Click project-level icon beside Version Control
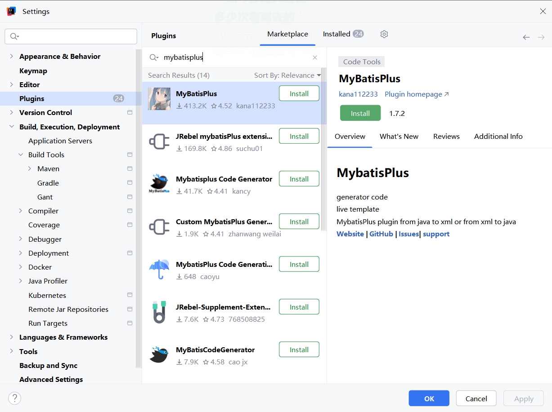 pos(130,112)
